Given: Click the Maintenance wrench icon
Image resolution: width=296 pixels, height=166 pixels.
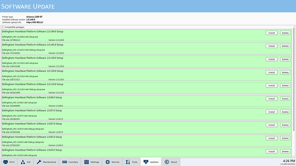Looking at the screenshot, I should 39,162.
